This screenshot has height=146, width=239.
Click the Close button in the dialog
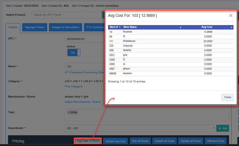227,97
